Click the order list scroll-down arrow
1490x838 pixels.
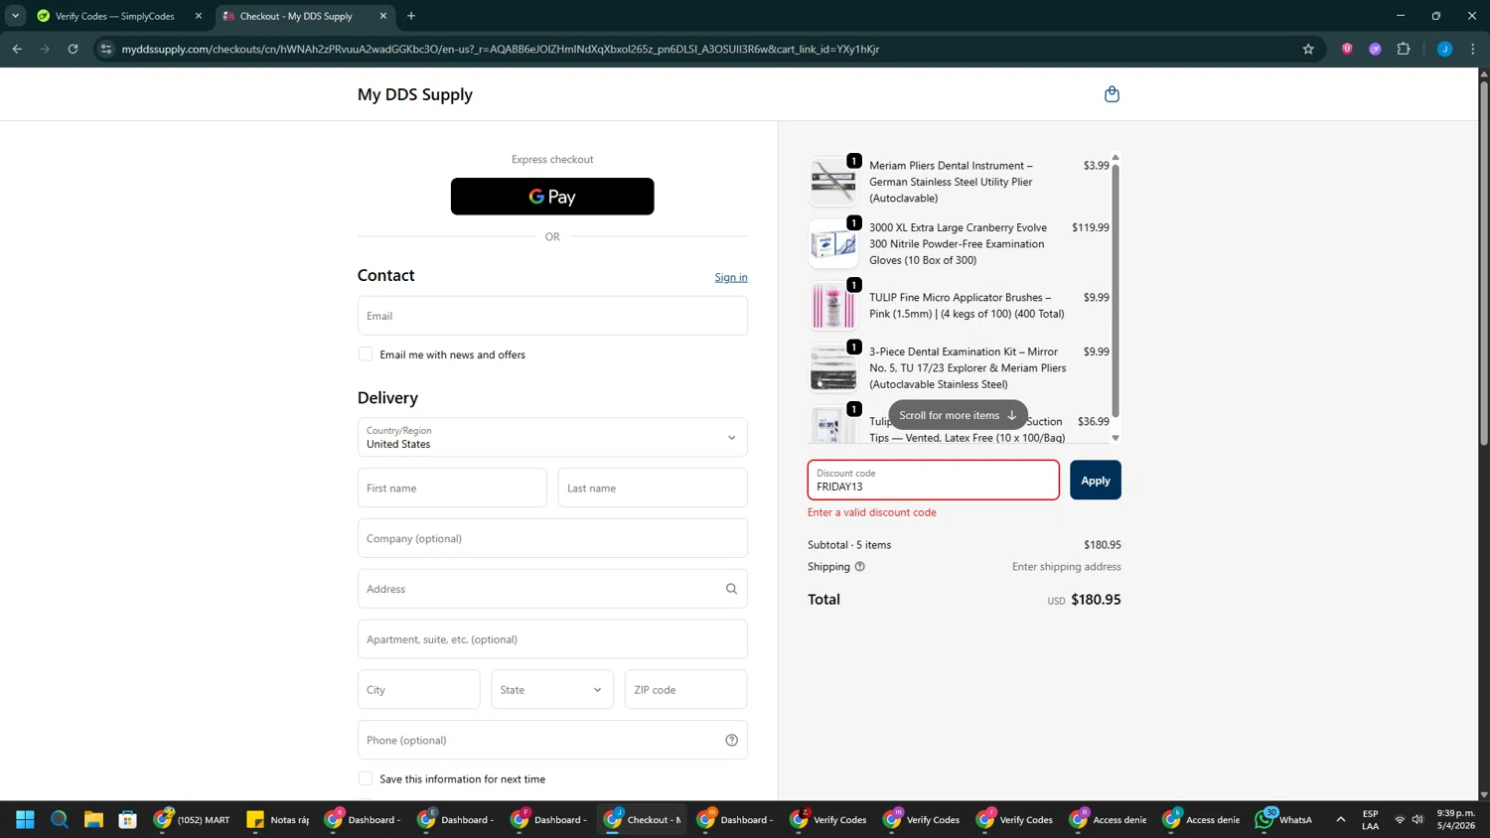[1116, 438]
